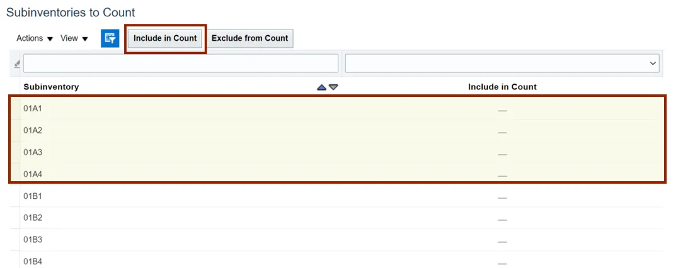
Task: Select the 01A2 subinventory row
Action: click(x=33, y=131)
